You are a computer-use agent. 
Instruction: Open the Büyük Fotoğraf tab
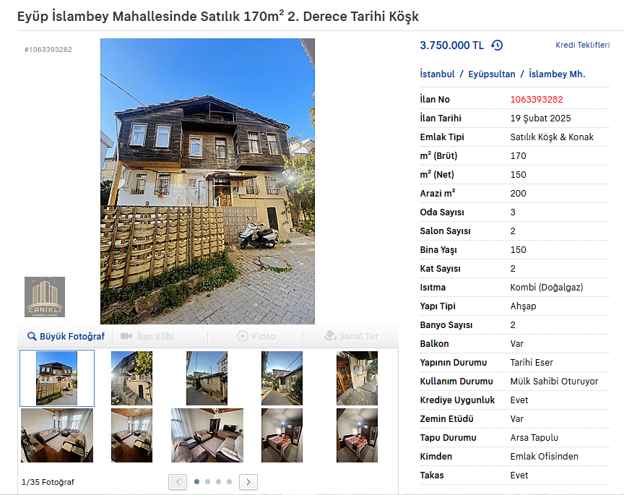[66, 336]
